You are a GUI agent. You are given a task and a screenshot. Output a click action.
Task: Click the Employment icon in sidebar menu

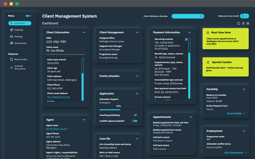coord(11,43)
